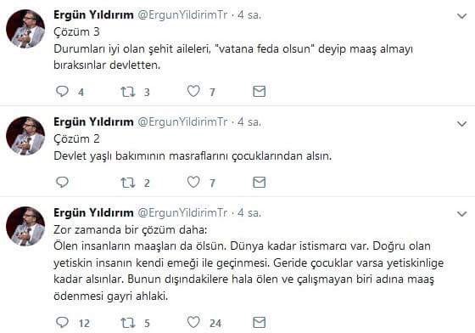View profile picture on Çözüm 3 tweet
Screen dimensions: 475x333
click(25, 29)
